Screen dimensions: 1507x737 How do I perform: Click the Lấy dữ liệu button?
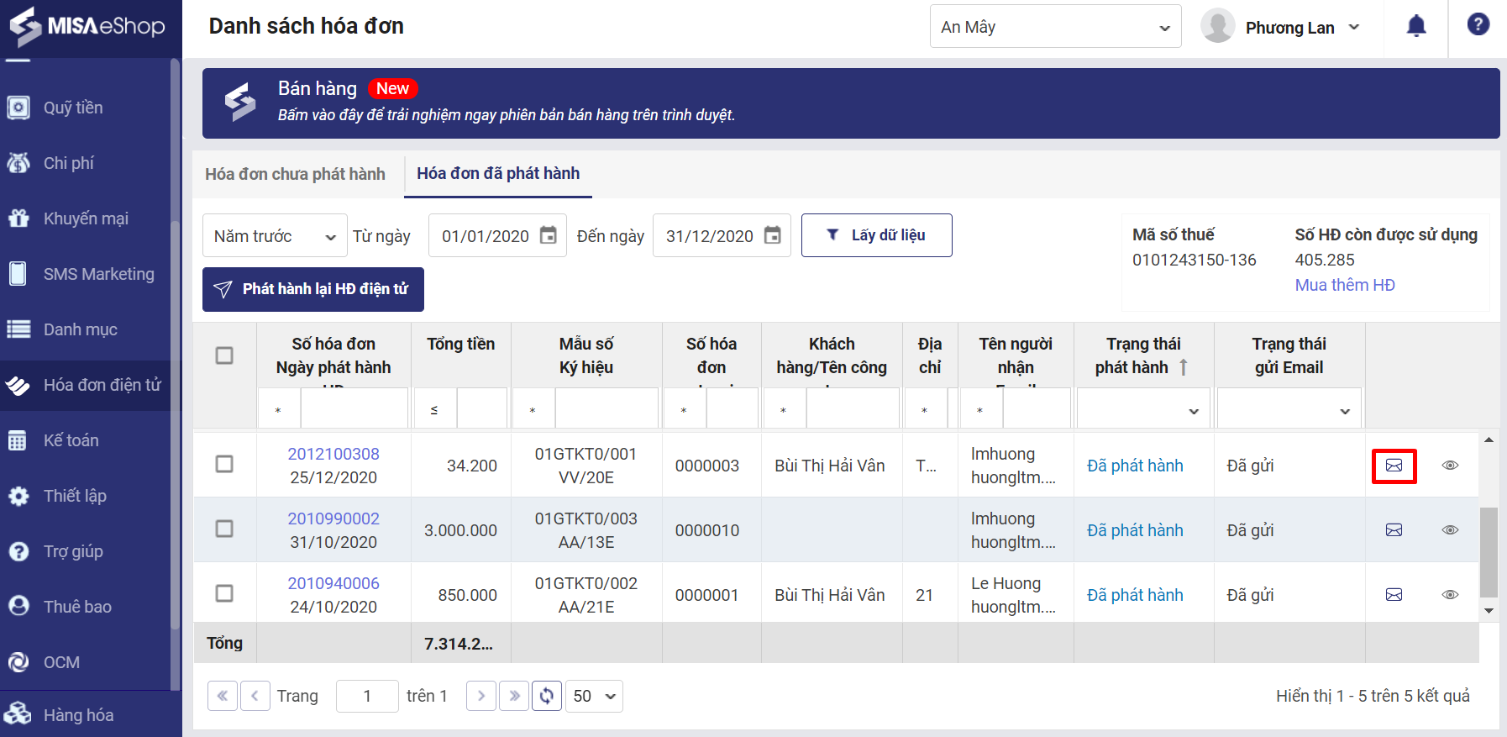pos(876,235)
